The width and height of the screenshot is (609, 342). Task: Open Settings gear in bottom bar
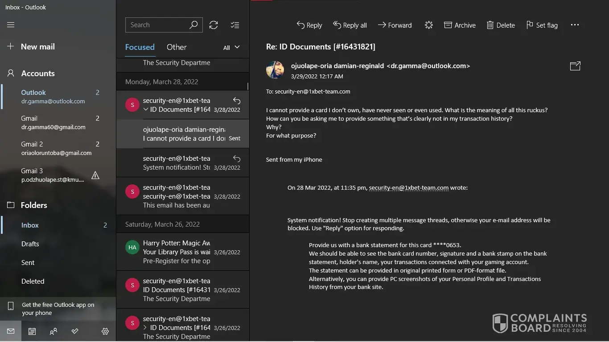[x=105, y=331]
